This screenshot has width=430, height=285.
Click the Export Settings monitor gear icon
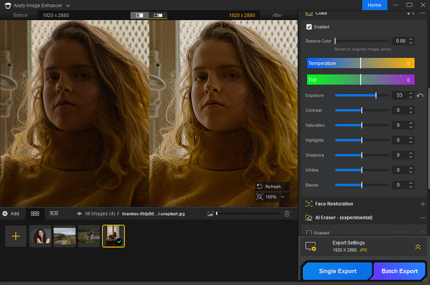(x=310, y=247)
